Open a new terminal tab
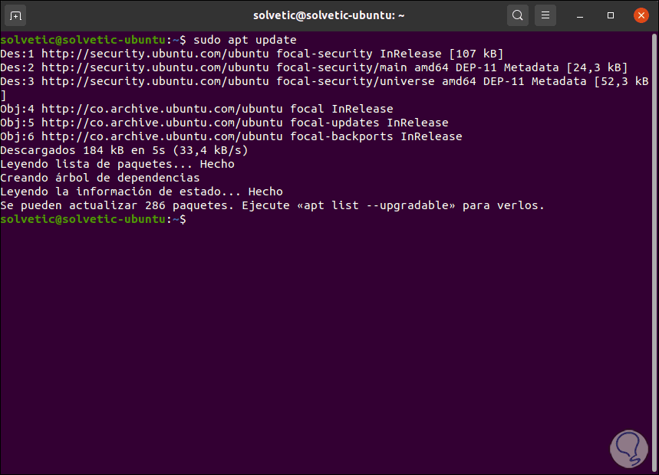The width and height of the screenshot is (659, 475). [x=15, y=16]
